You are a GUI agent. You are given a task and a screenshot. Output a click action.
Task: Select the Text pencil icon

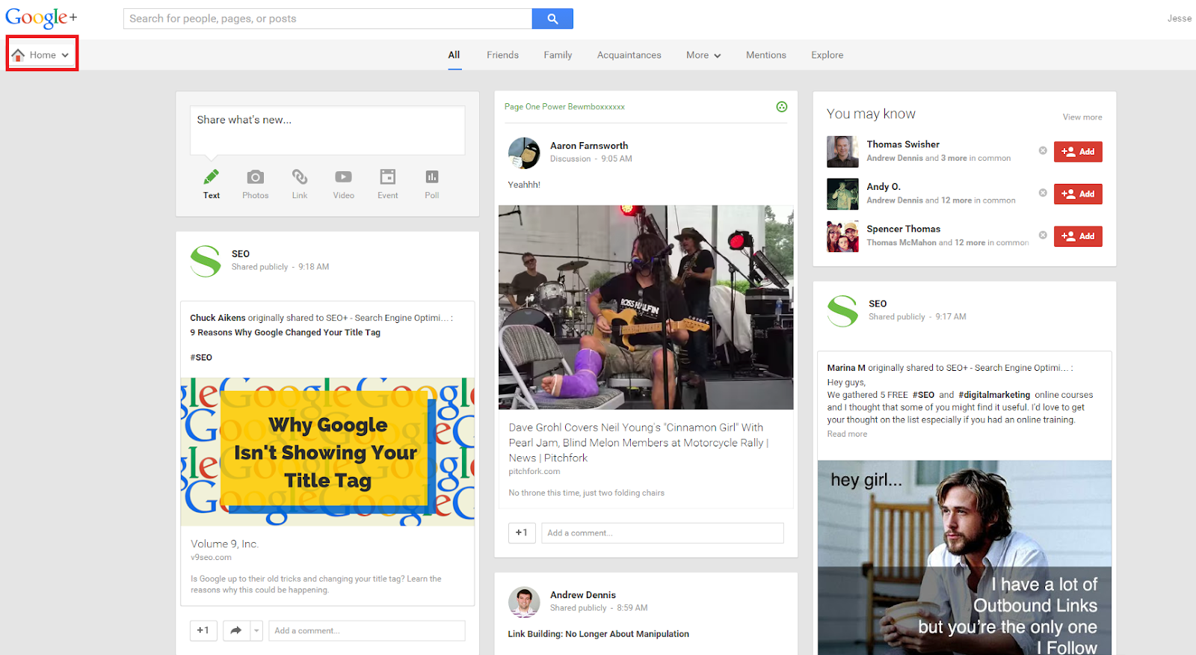(212, 177)
